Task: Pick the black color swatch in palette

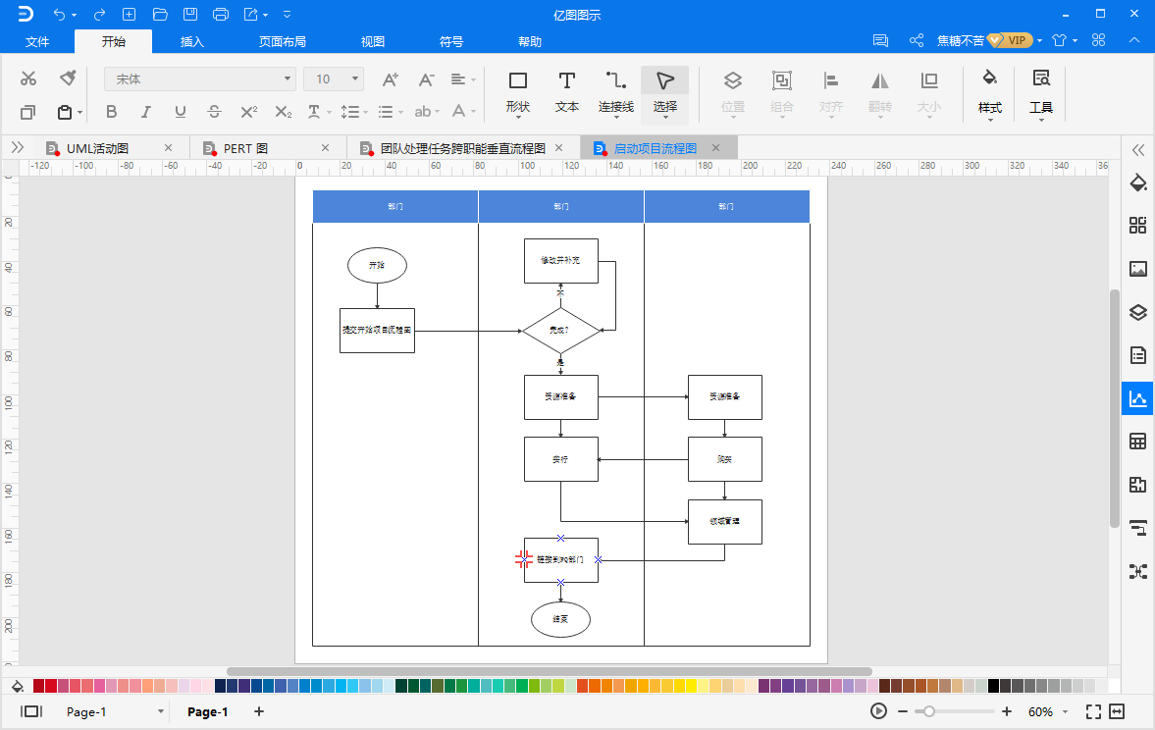Action: [x=993, y=686]
